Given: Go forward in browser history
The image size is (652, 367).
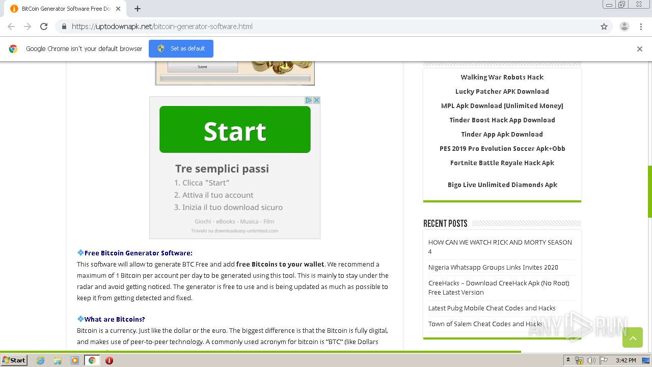Looking at the screenshot, I should pyautogui.click(x=28, y=27).
